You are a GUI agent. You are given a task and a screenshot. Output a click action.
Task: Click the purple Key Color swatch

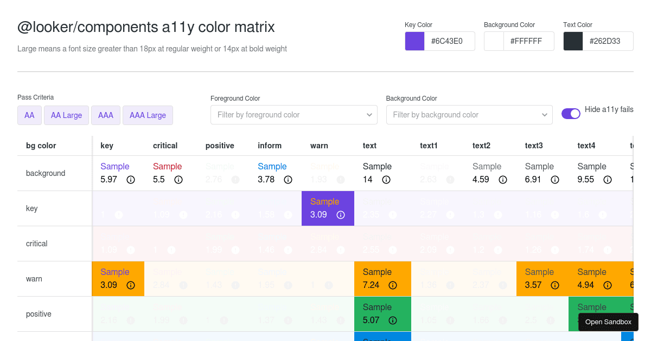pyautogui.click(x=414, y=41)
